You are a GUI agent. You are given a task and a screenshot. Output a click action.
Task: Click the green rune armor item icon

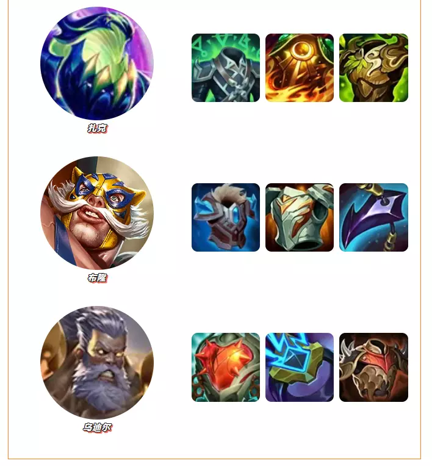click(x=226, y=68)
